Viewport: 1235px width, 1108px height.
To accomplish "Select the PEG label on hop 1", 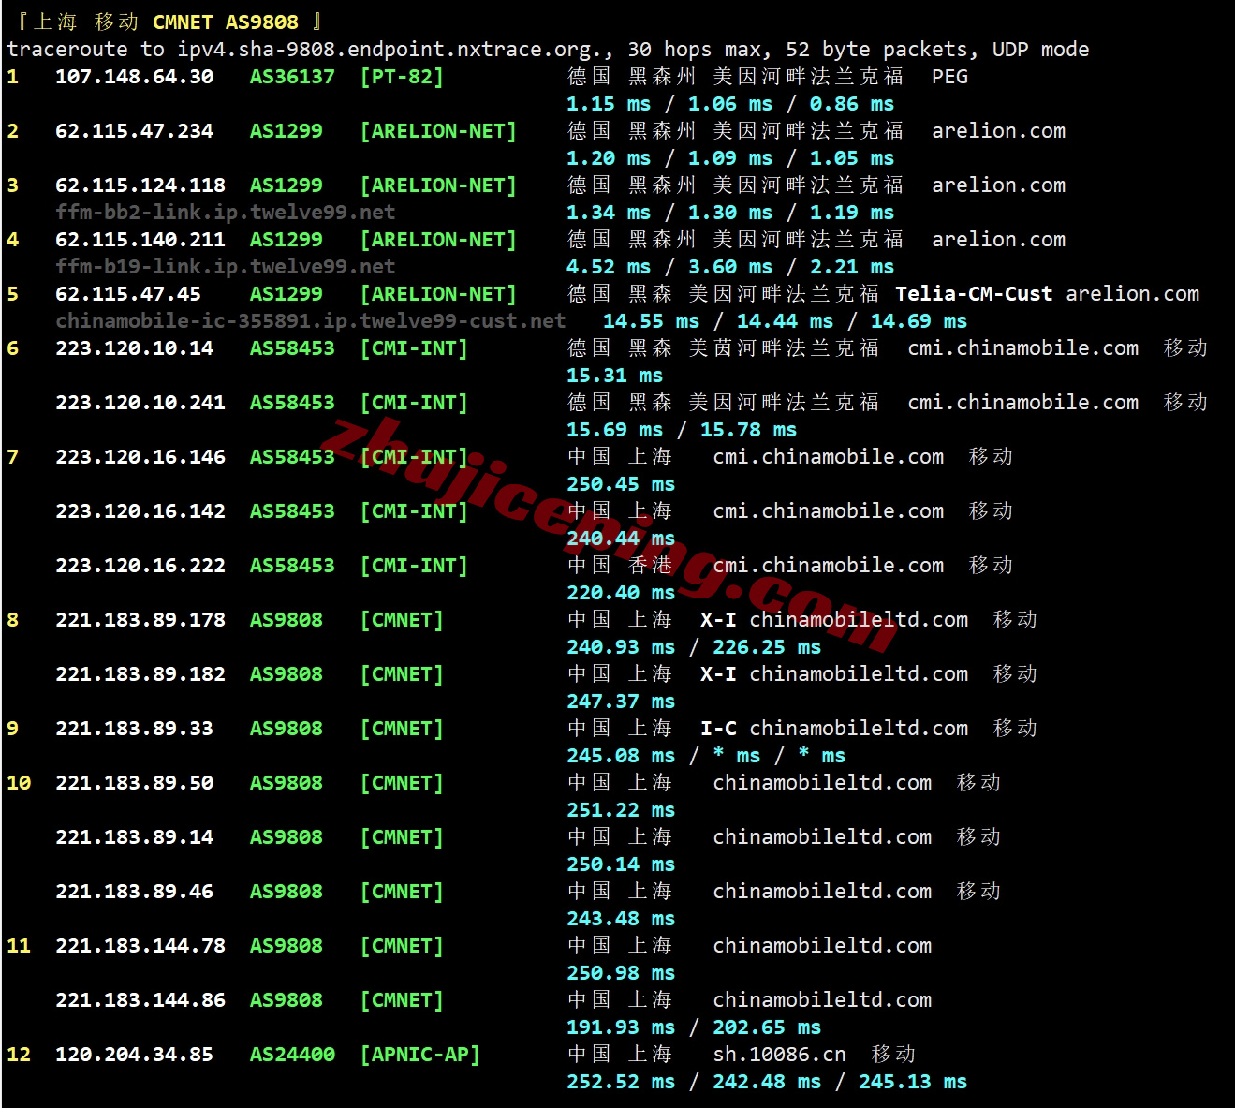I will 949,77.
